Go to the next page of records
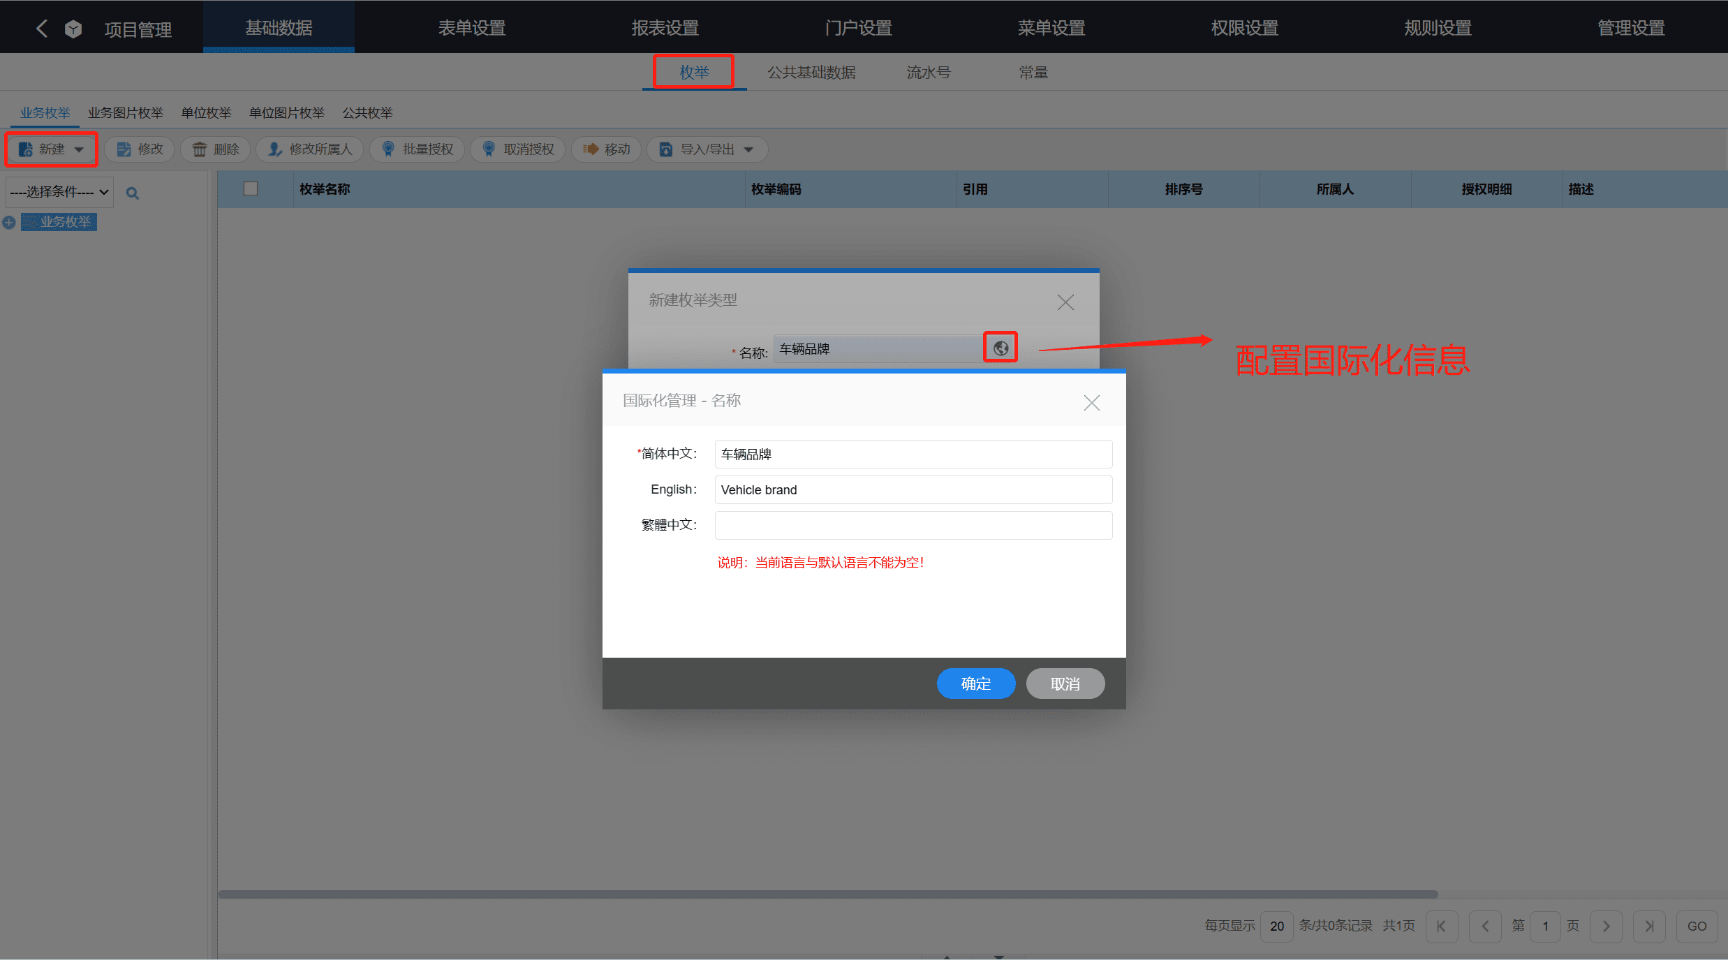Image resolution: width=1728 pixels, height=960 pixels. pyautogui.click(x=1606, y=926)
